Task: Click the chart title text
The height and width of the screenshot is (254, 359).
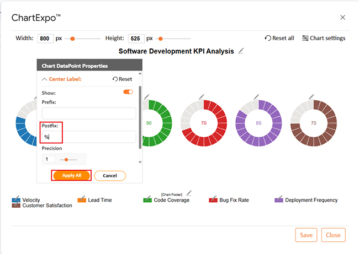Action: [x=176, y=51]
